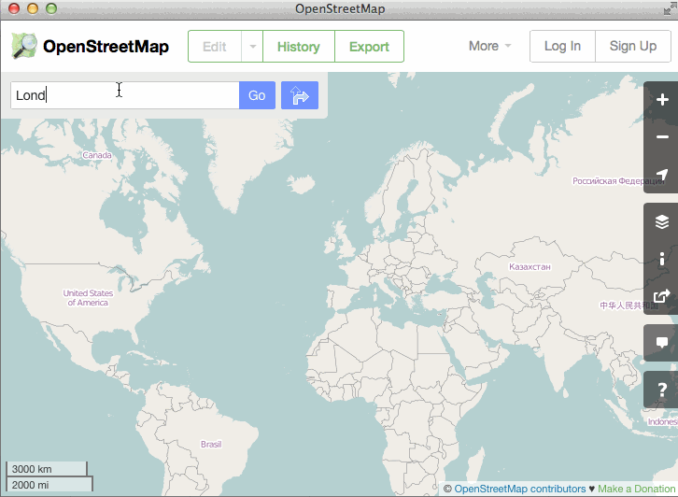This screenshot has height=497, width=678.
Task: Expand the Edit dropdown arrow
Action: (251, 47)
